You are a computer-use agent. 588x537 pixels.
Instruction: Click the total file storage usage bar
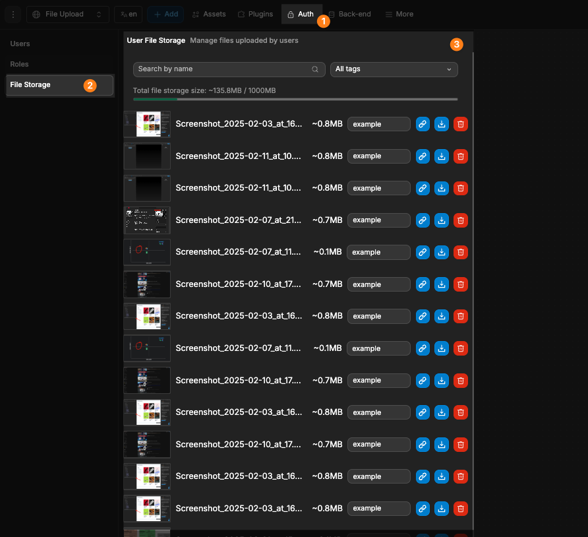click(x=295, y=99)
